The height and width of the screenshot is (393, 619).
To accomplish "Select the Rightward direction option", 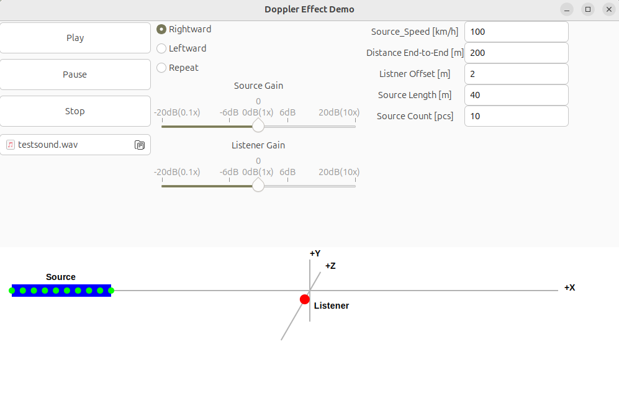I will 161,29.
